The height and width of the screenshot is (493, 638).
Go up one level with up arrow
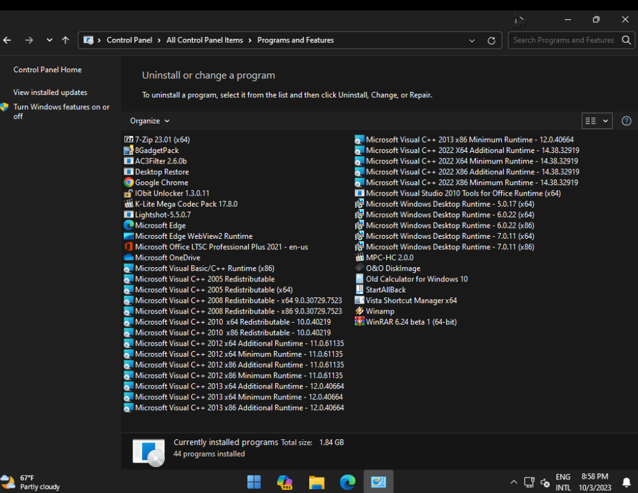pyautogui.click(x=65, y=40)
